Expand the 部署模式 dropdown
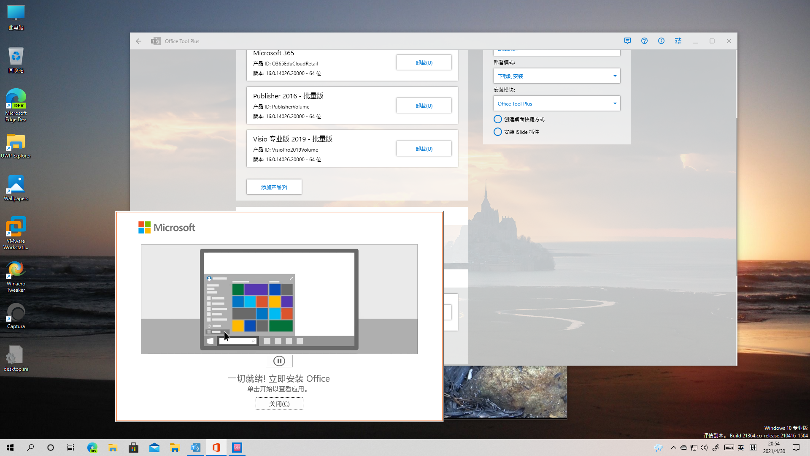This screenshot has height=456, width=810. click(557, 76)
